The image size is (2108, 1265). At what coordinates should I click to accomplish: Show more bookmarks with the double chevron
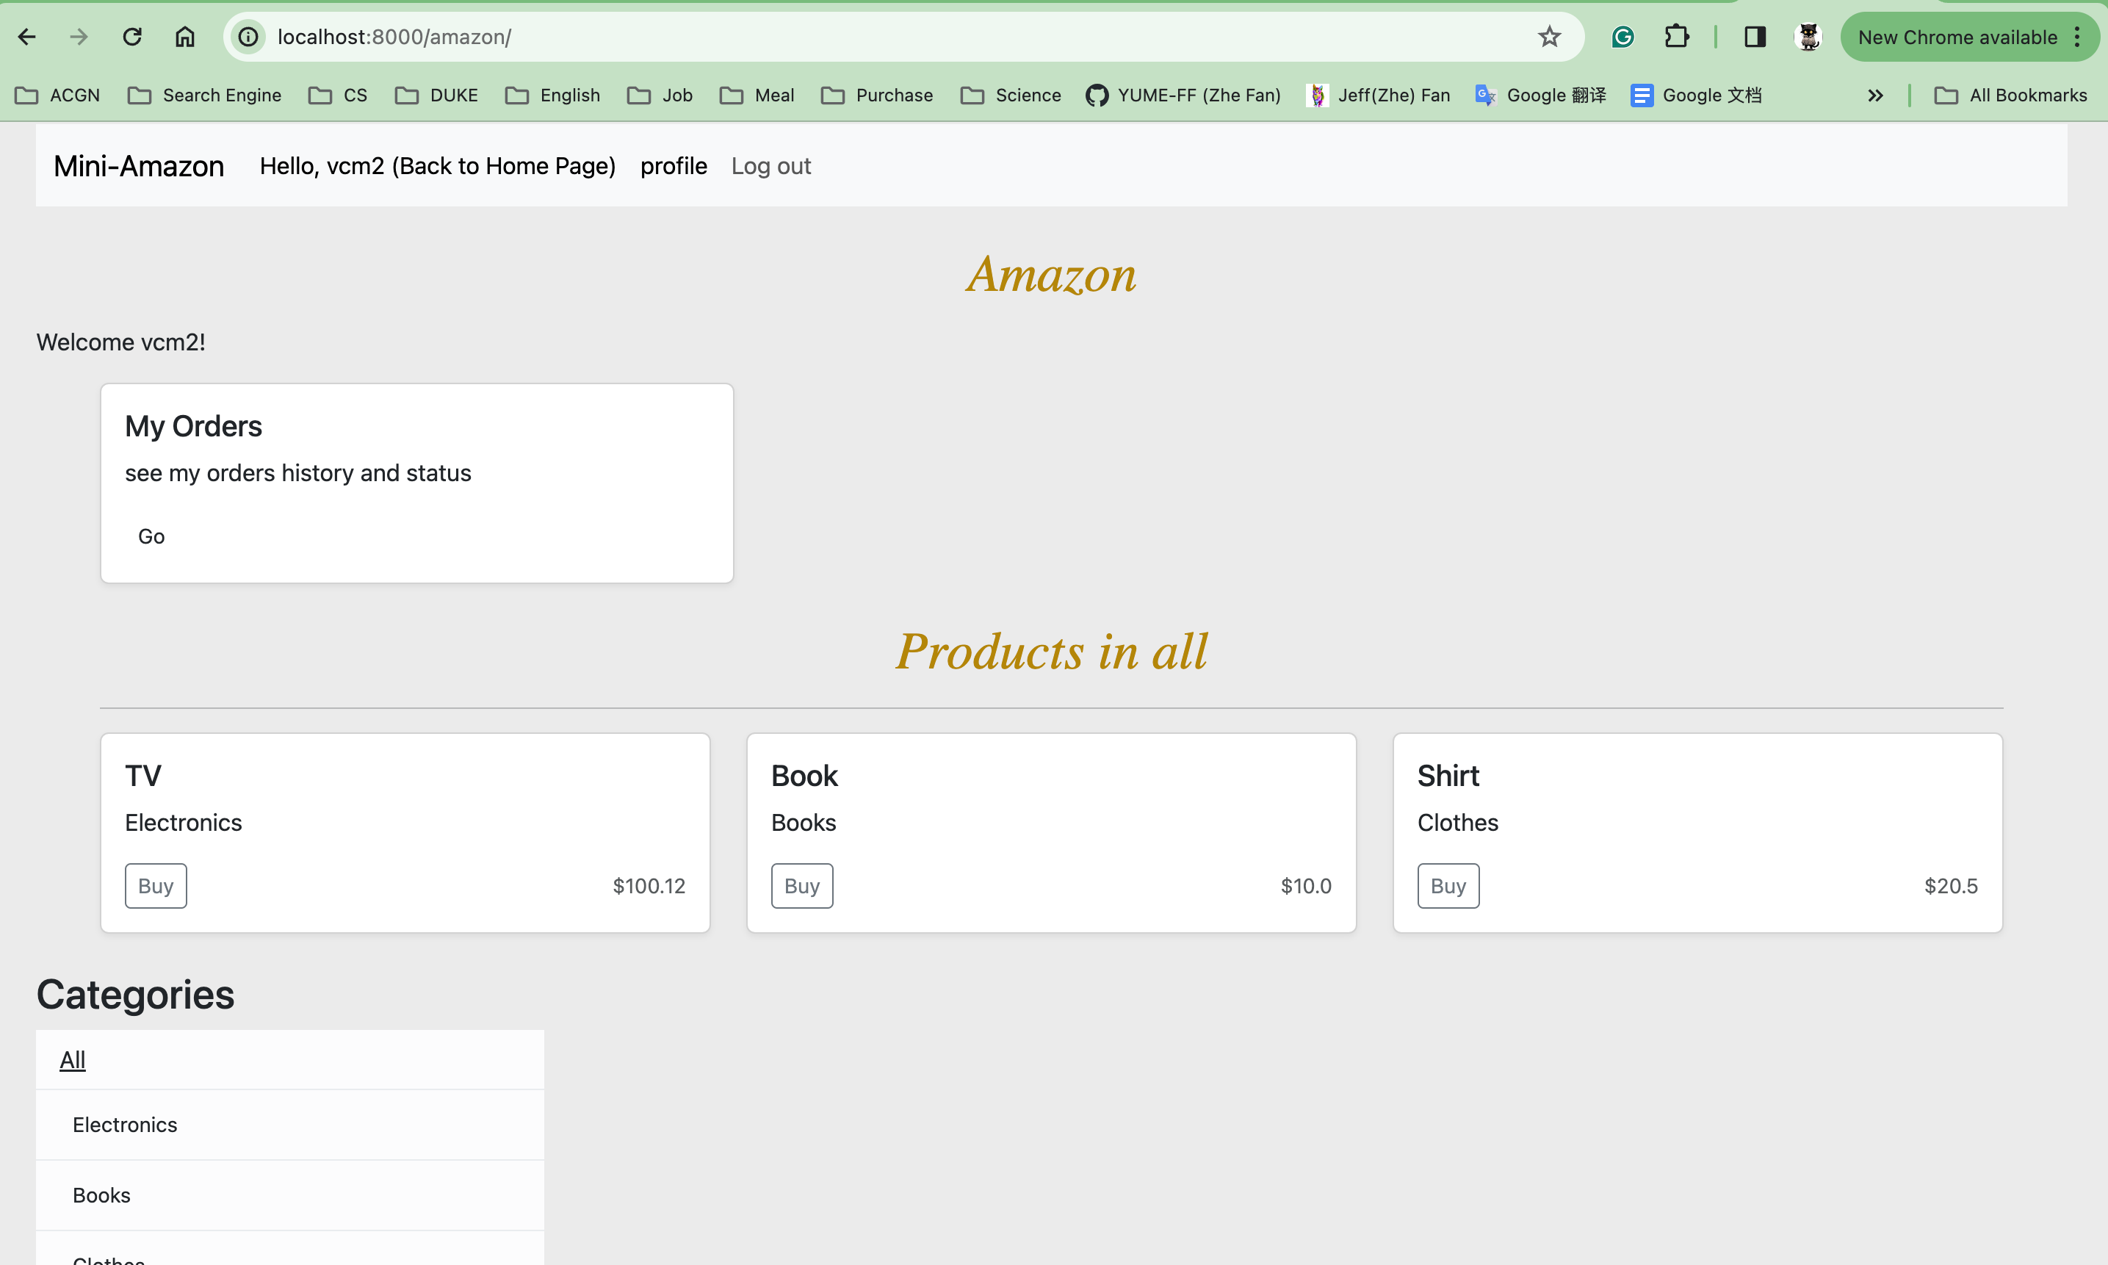point(1875,95)
